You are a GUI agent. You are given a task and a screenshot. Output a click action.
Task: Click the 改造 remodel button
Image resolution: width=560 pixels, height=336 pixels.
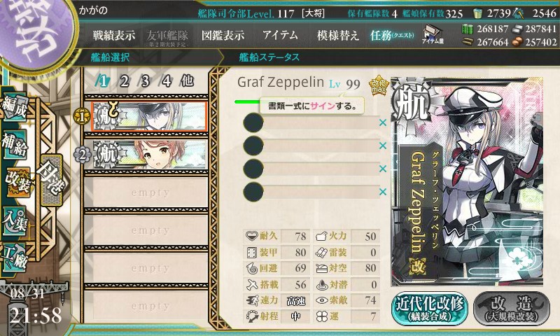tap(512, 309)
